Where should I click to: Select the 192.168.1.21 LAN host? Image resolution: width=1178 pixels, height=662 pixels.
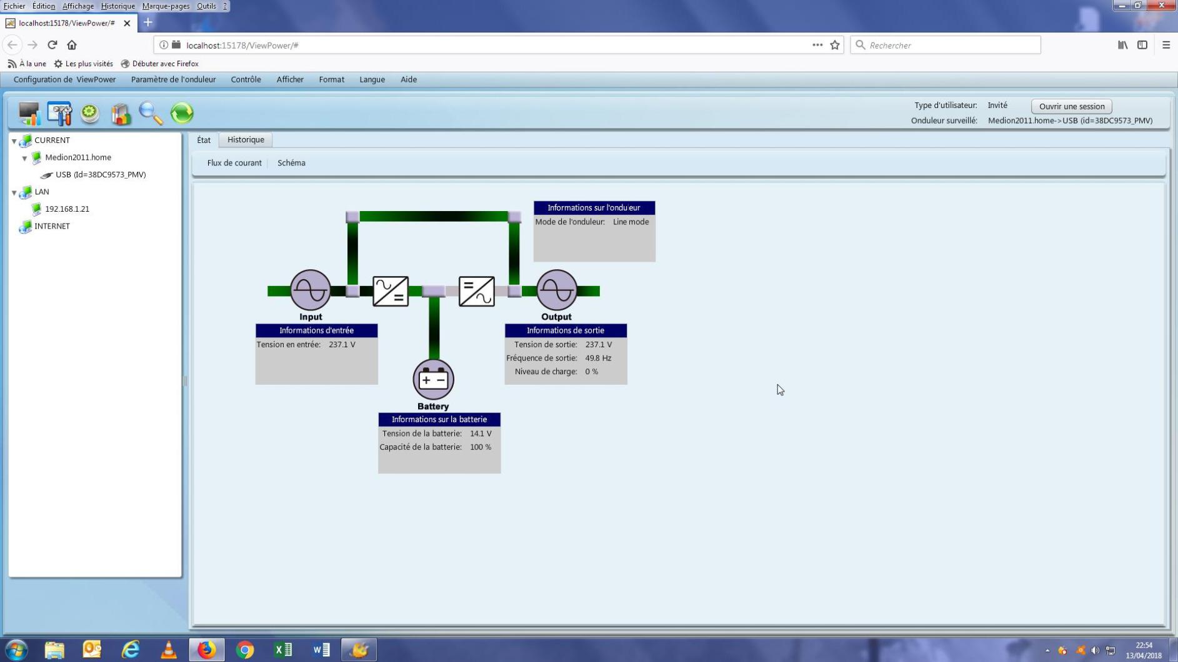coord(67,209)
